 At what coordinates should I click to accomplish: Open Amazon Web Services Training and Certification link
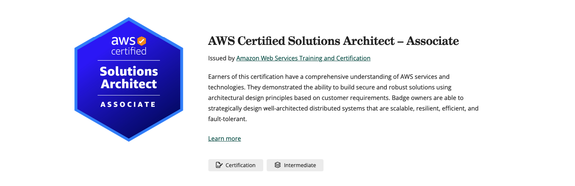click(303, 58)
